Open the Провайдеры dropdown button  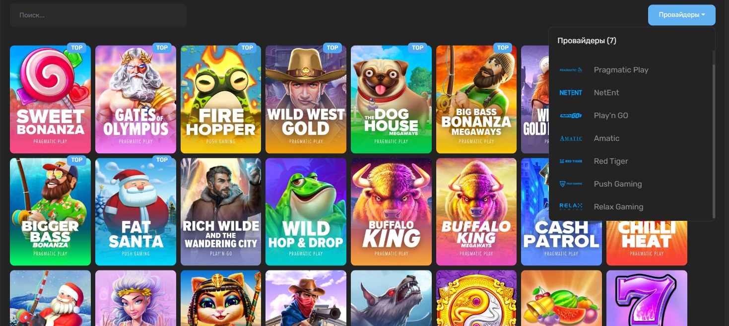coord(682,15)
